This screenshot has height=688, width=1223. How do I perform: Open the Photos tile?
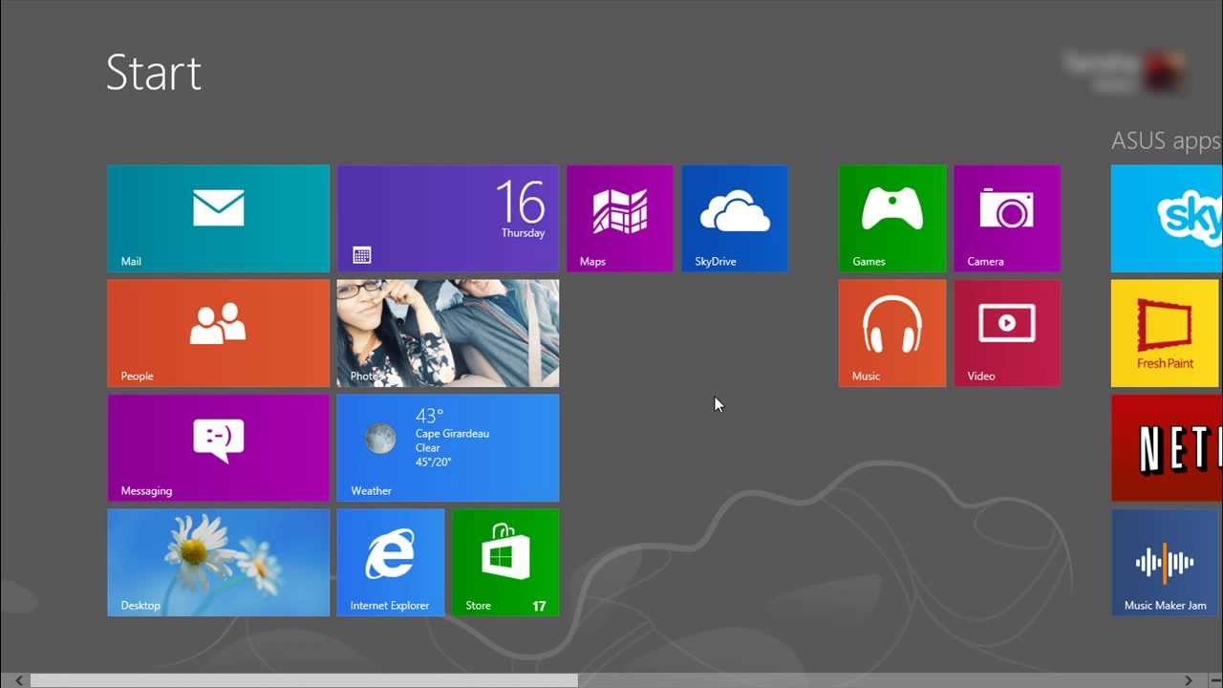[448, 333]
